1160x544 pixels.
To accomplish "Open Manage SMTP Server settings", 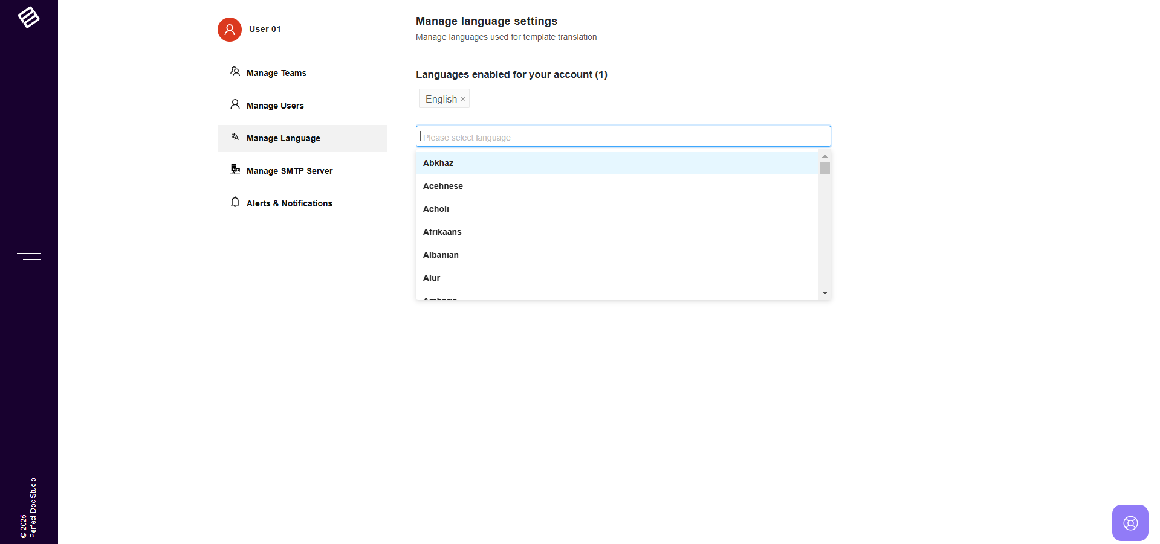I will tap(290, 171).
